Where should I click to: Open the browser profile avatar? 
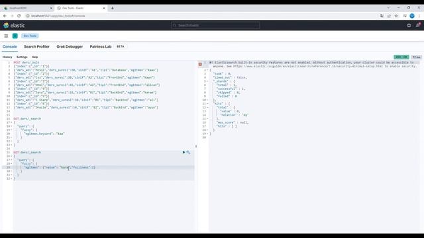coord(412,16)
